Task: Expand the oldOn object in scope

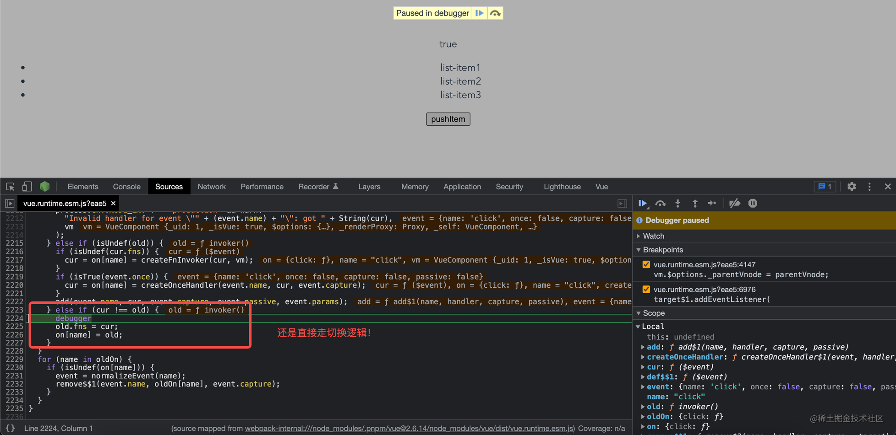Action: pos(643,417)
